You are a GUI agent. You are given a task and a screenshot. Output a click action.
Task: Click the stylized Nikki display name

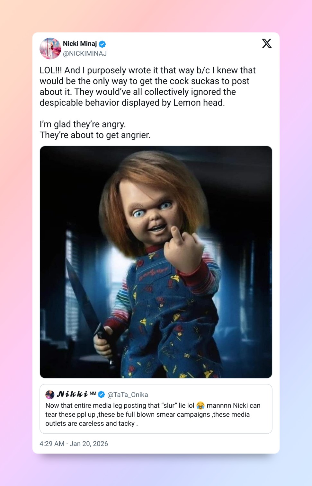(x=72, y=394)
